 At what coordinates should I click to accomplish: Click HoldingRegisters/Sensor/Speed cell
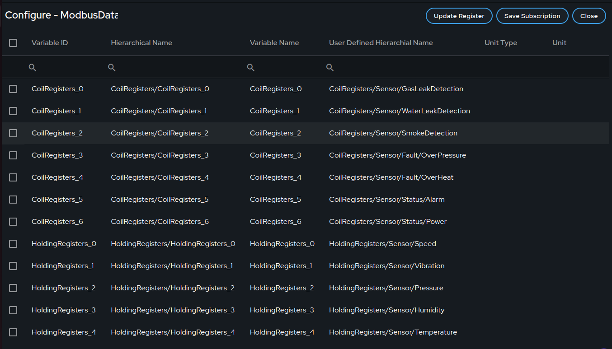point(382,244)
